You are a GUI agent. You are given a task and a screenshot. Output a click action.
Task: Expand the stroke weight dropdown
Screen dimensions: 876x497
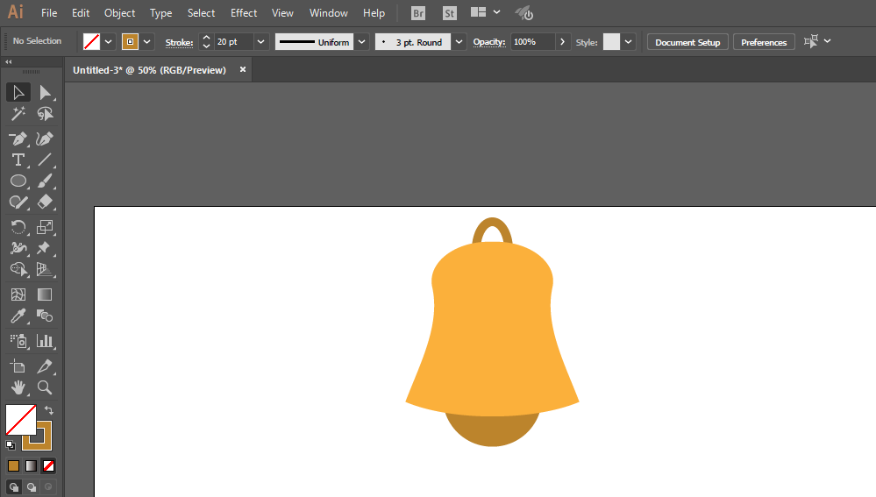260,42
